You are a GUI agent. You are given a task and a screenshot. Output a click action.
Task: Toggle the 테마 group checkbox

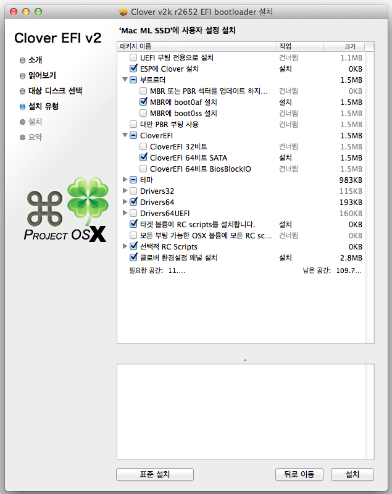(x=133, y=180)
